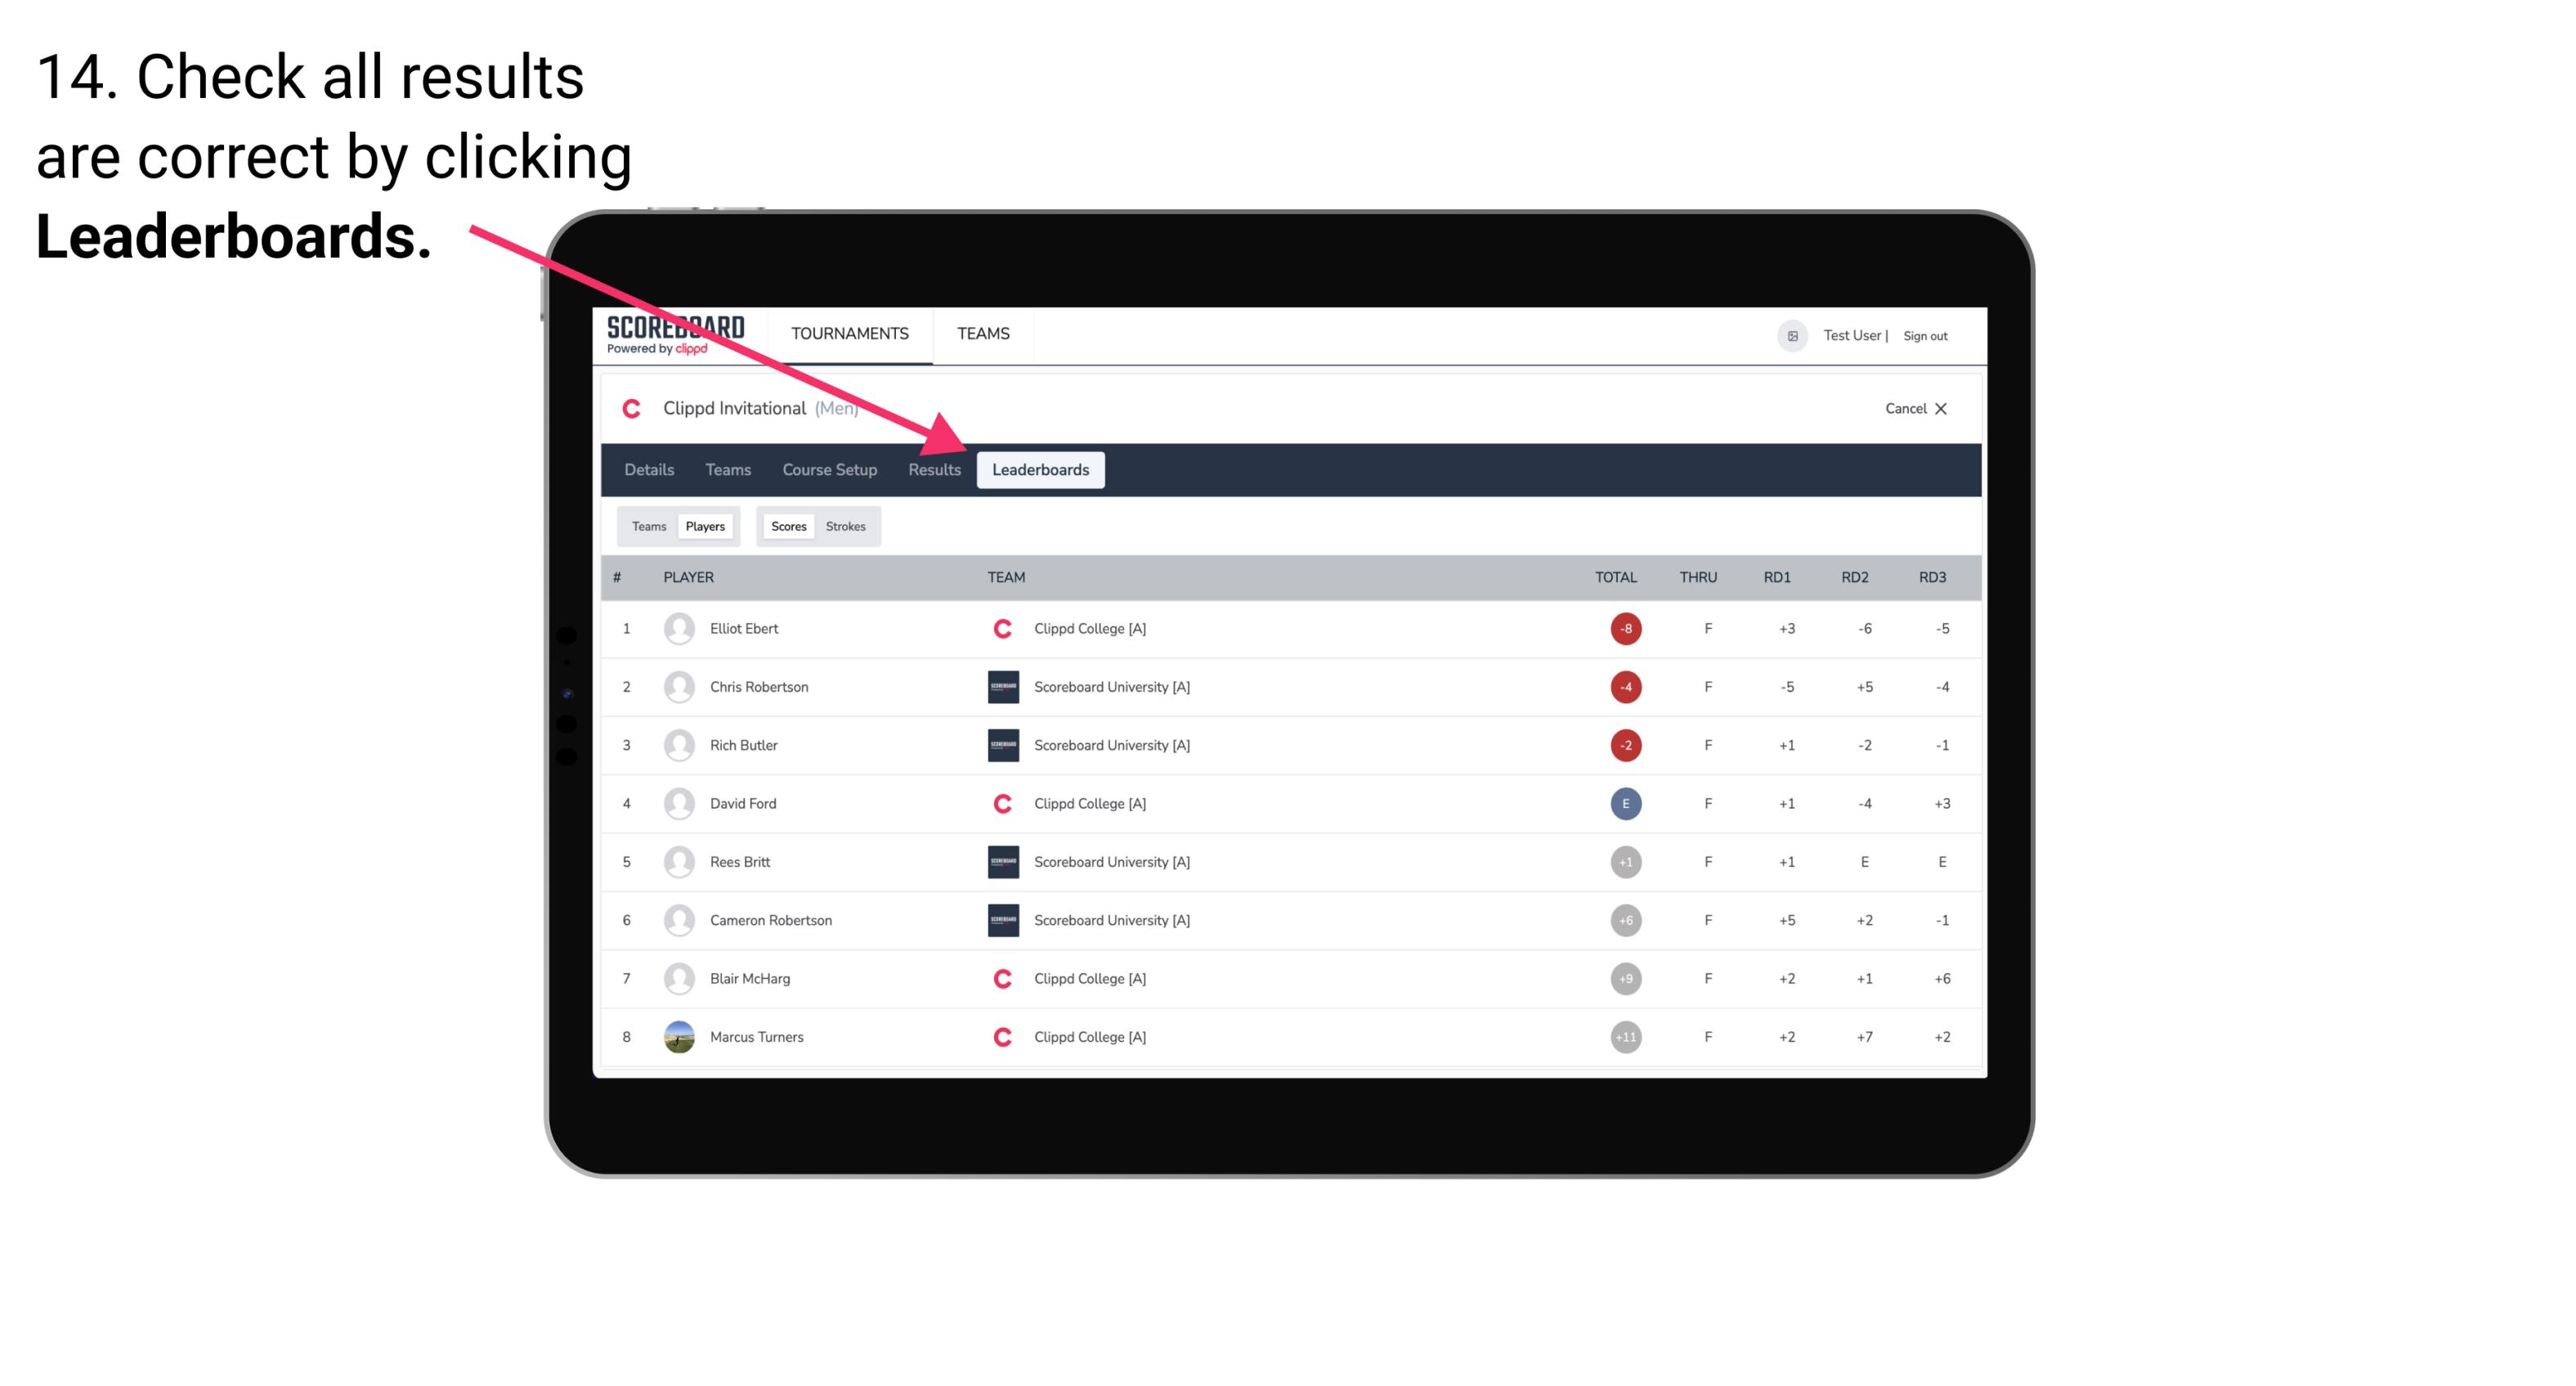Click the Leaderboards tab
The height and width of the screenshot is (1386, 2576).
click(1042, 471)
